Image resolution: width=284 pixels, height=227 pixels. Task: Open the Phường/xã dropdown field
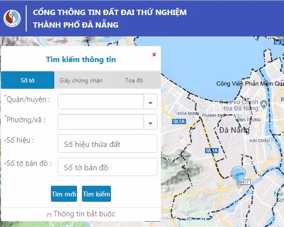coord(108,122)
